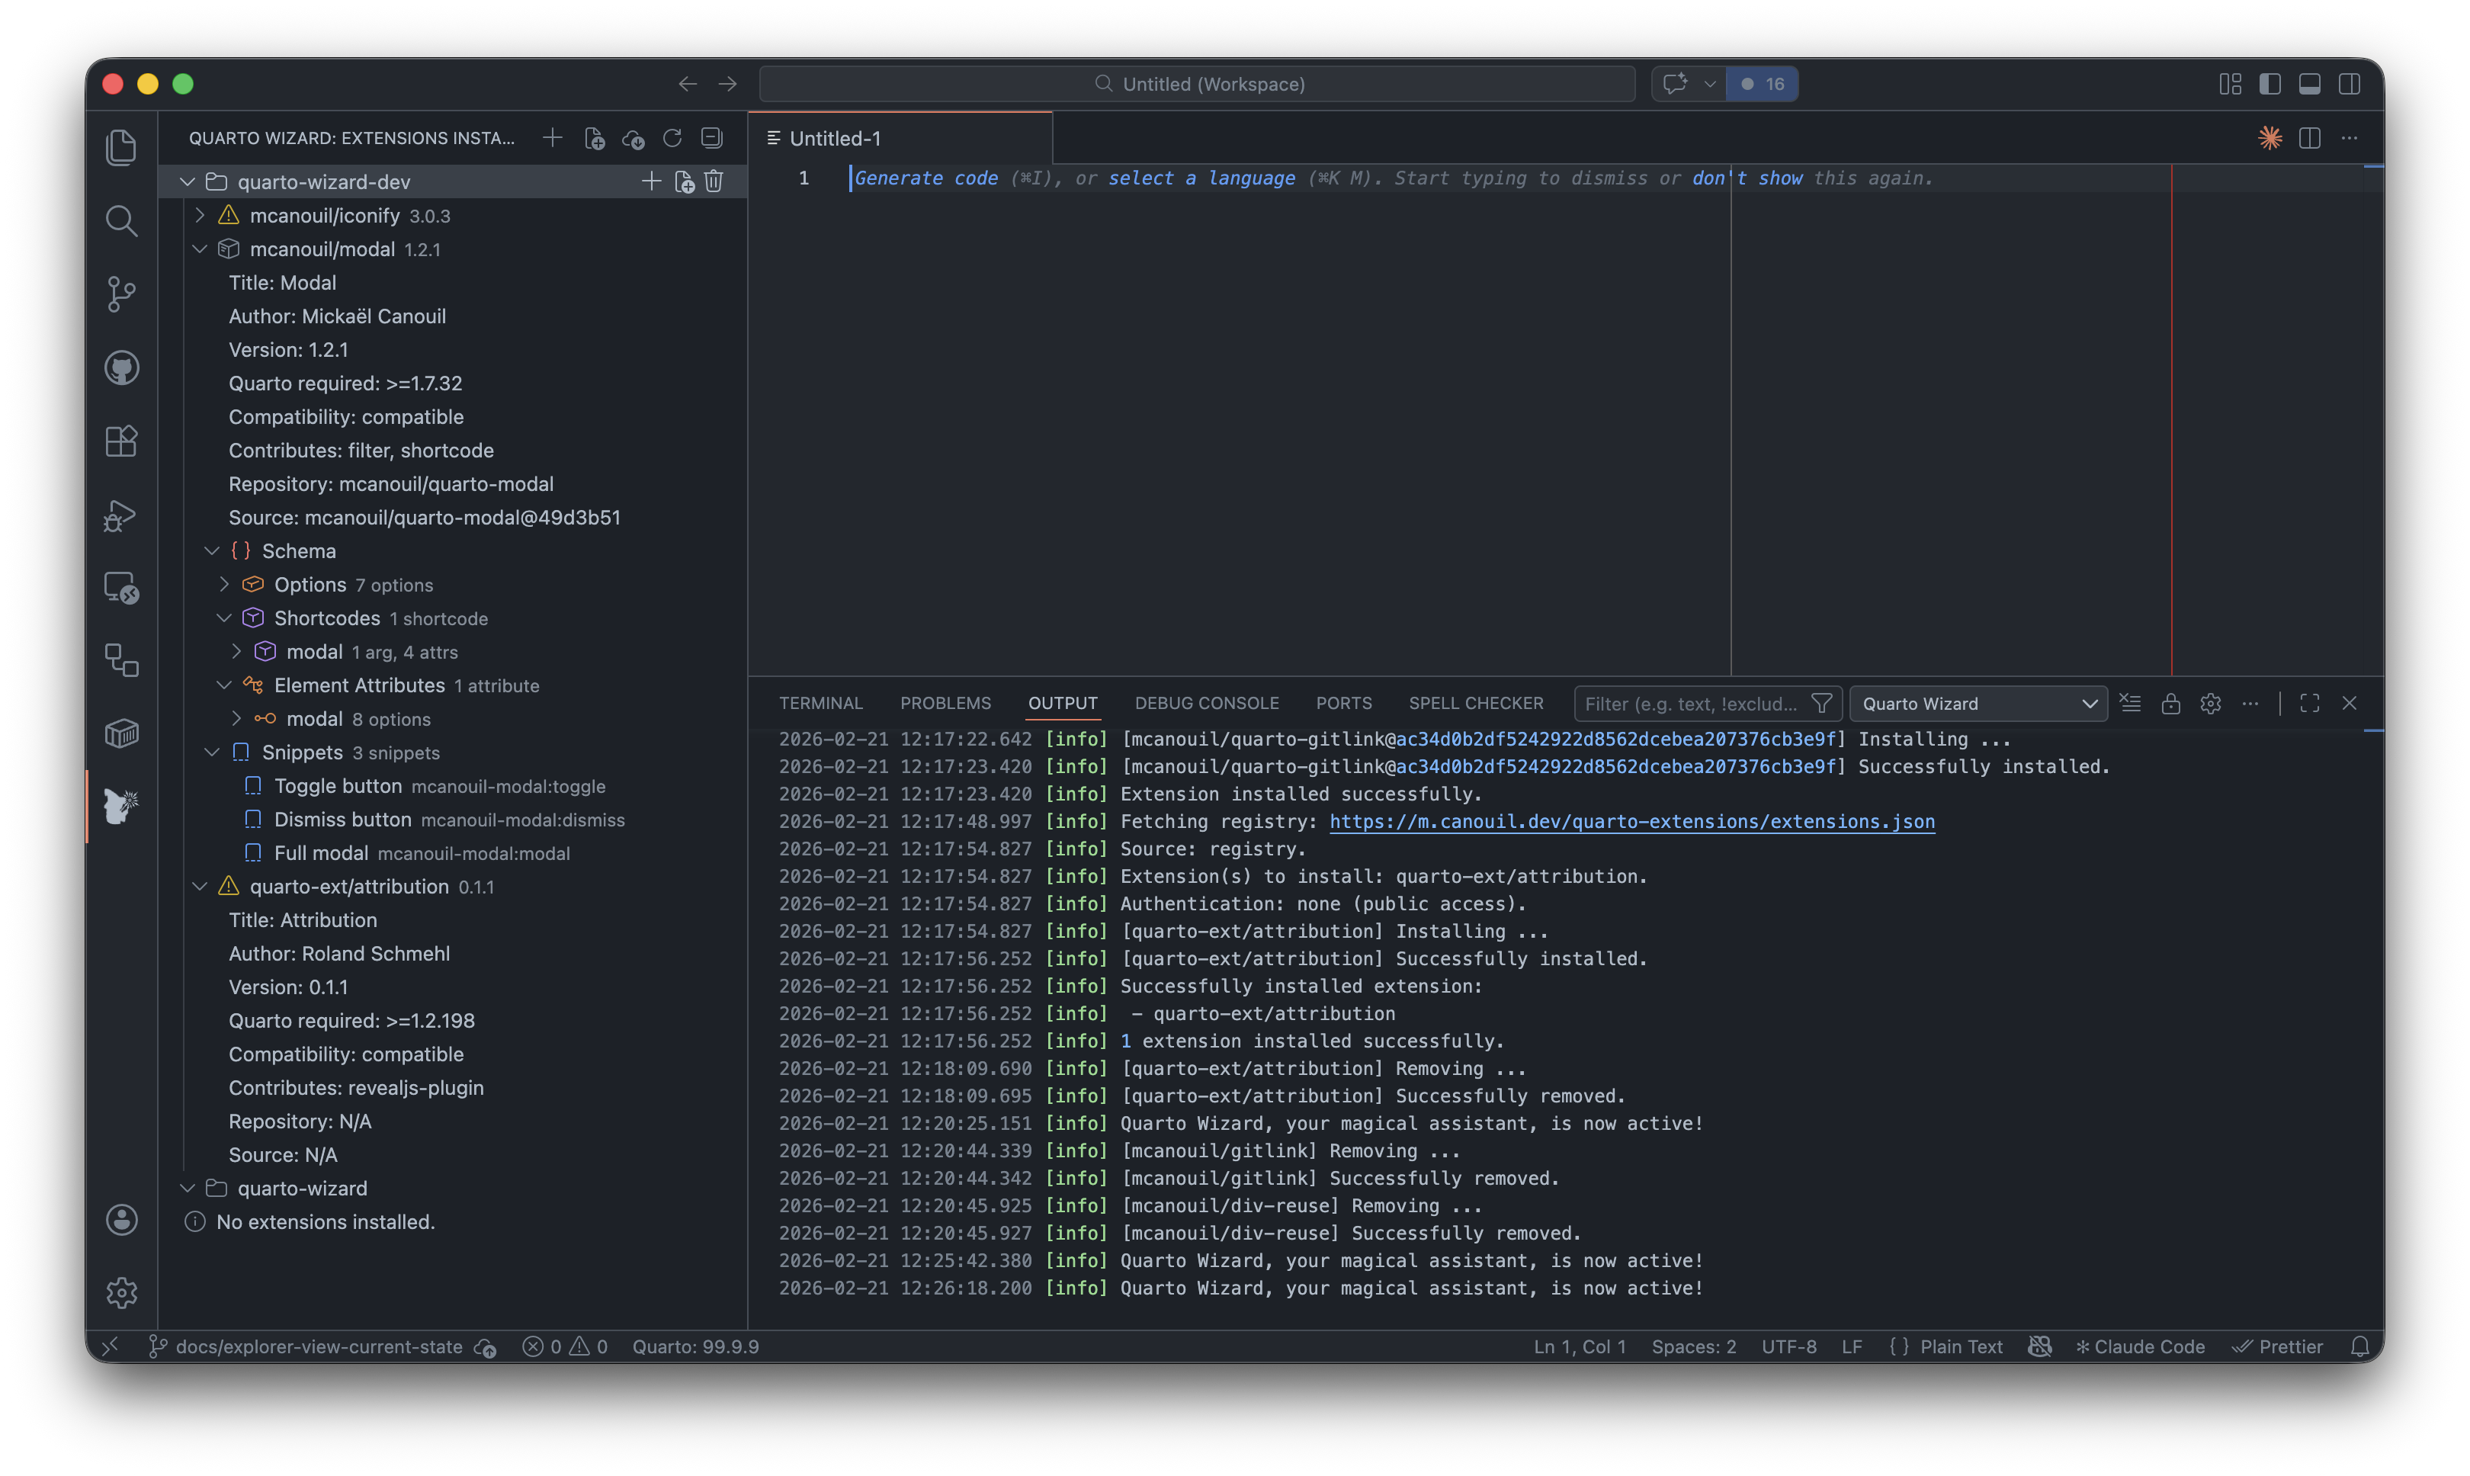Click the Claude Code icon in editor toolbar
Screen dimensions: 2470x1476
pos(2270,138)
